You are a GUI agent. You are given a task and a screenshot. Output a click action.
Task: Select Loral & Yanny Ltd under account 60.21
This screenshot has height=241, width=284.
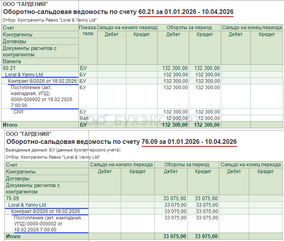24,74
